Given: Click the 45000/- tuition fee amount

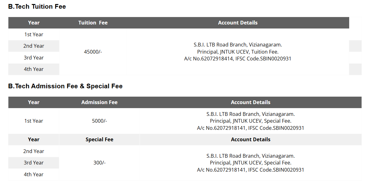Looking at the screenshot, I should click(x=93, y=52).
